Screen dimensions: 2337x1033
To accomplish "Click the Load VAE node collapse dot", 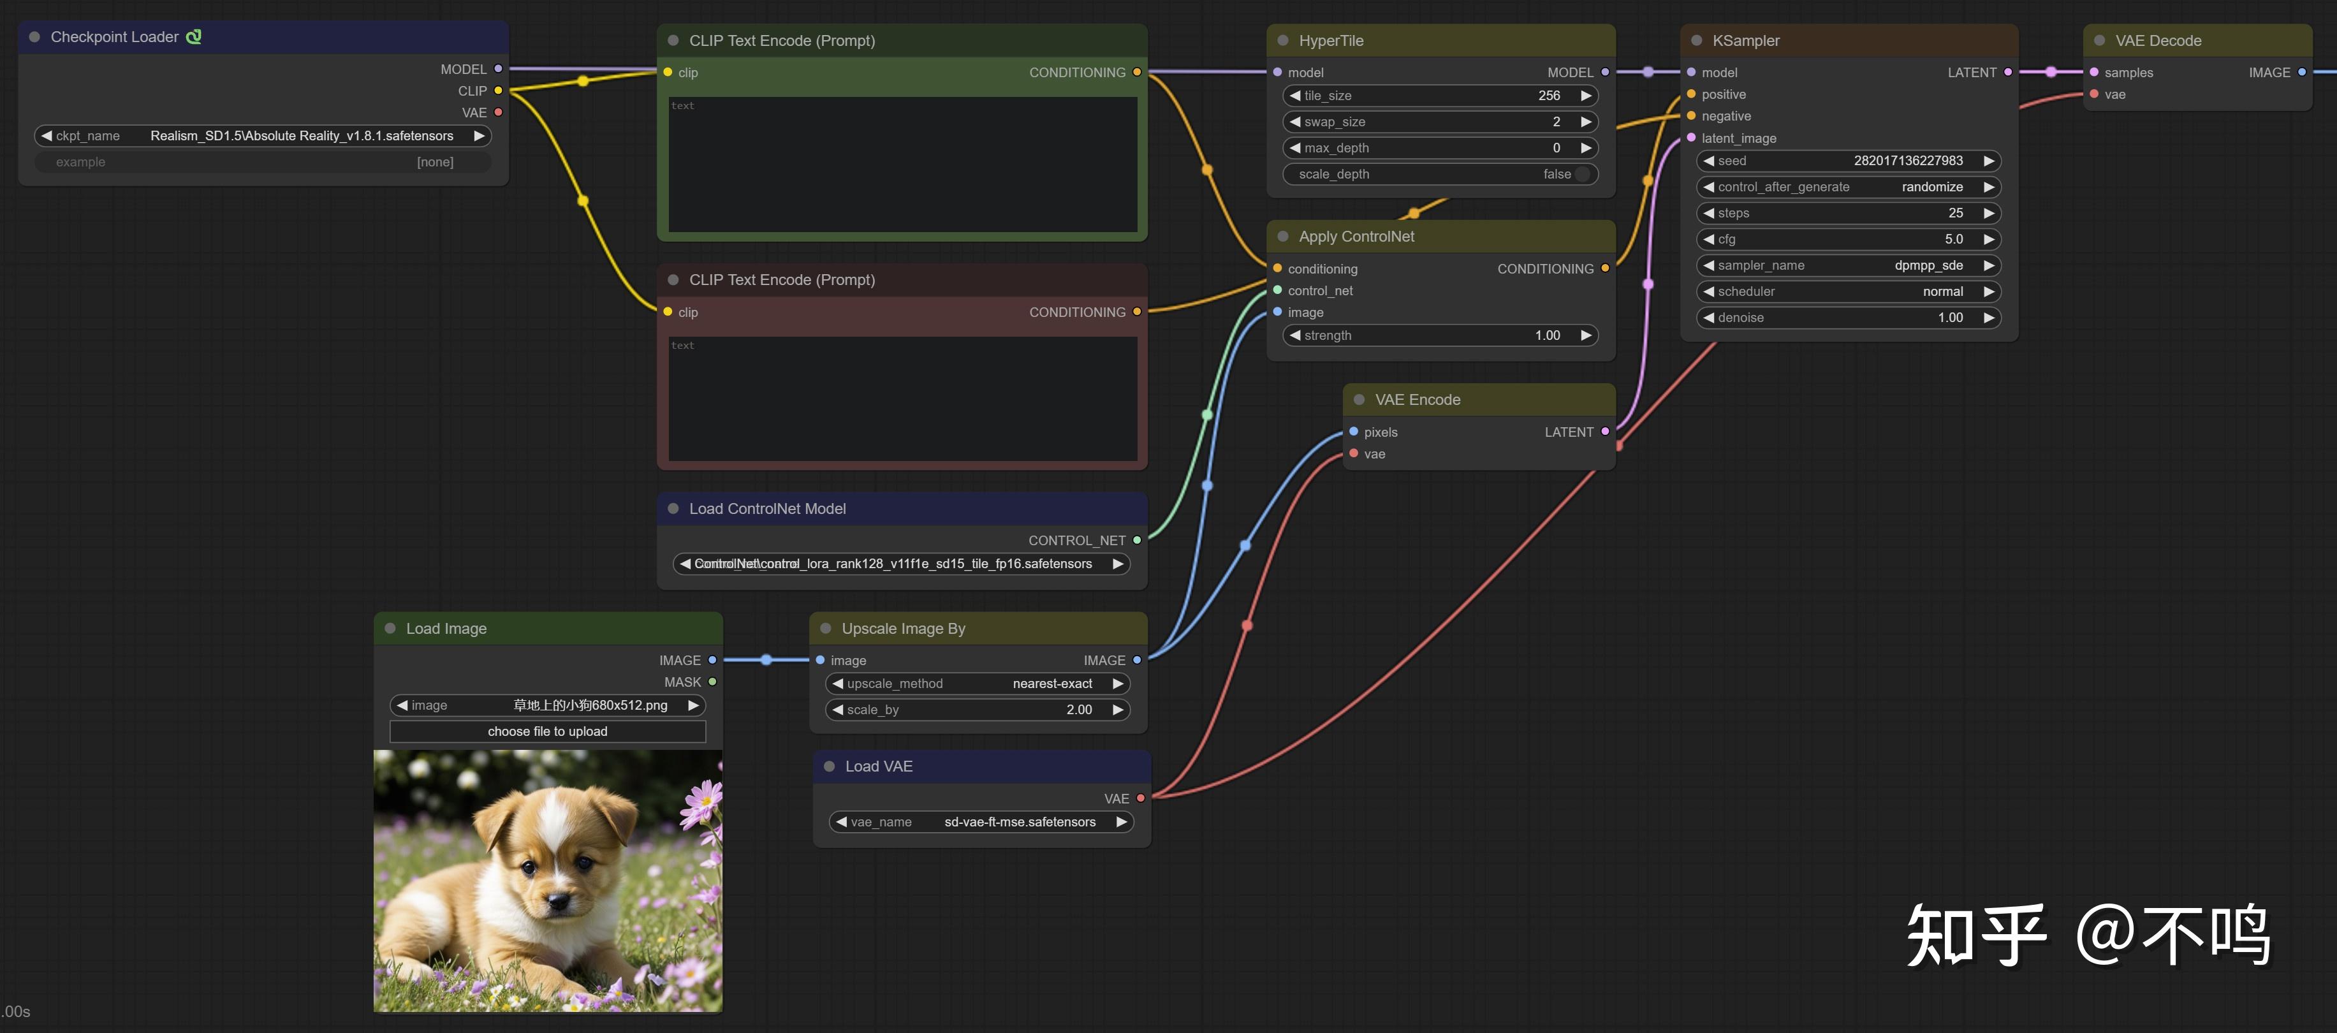I will 829,766.
